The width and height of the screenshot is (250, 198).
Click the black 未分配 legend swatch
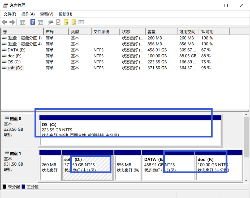[5, 187]
